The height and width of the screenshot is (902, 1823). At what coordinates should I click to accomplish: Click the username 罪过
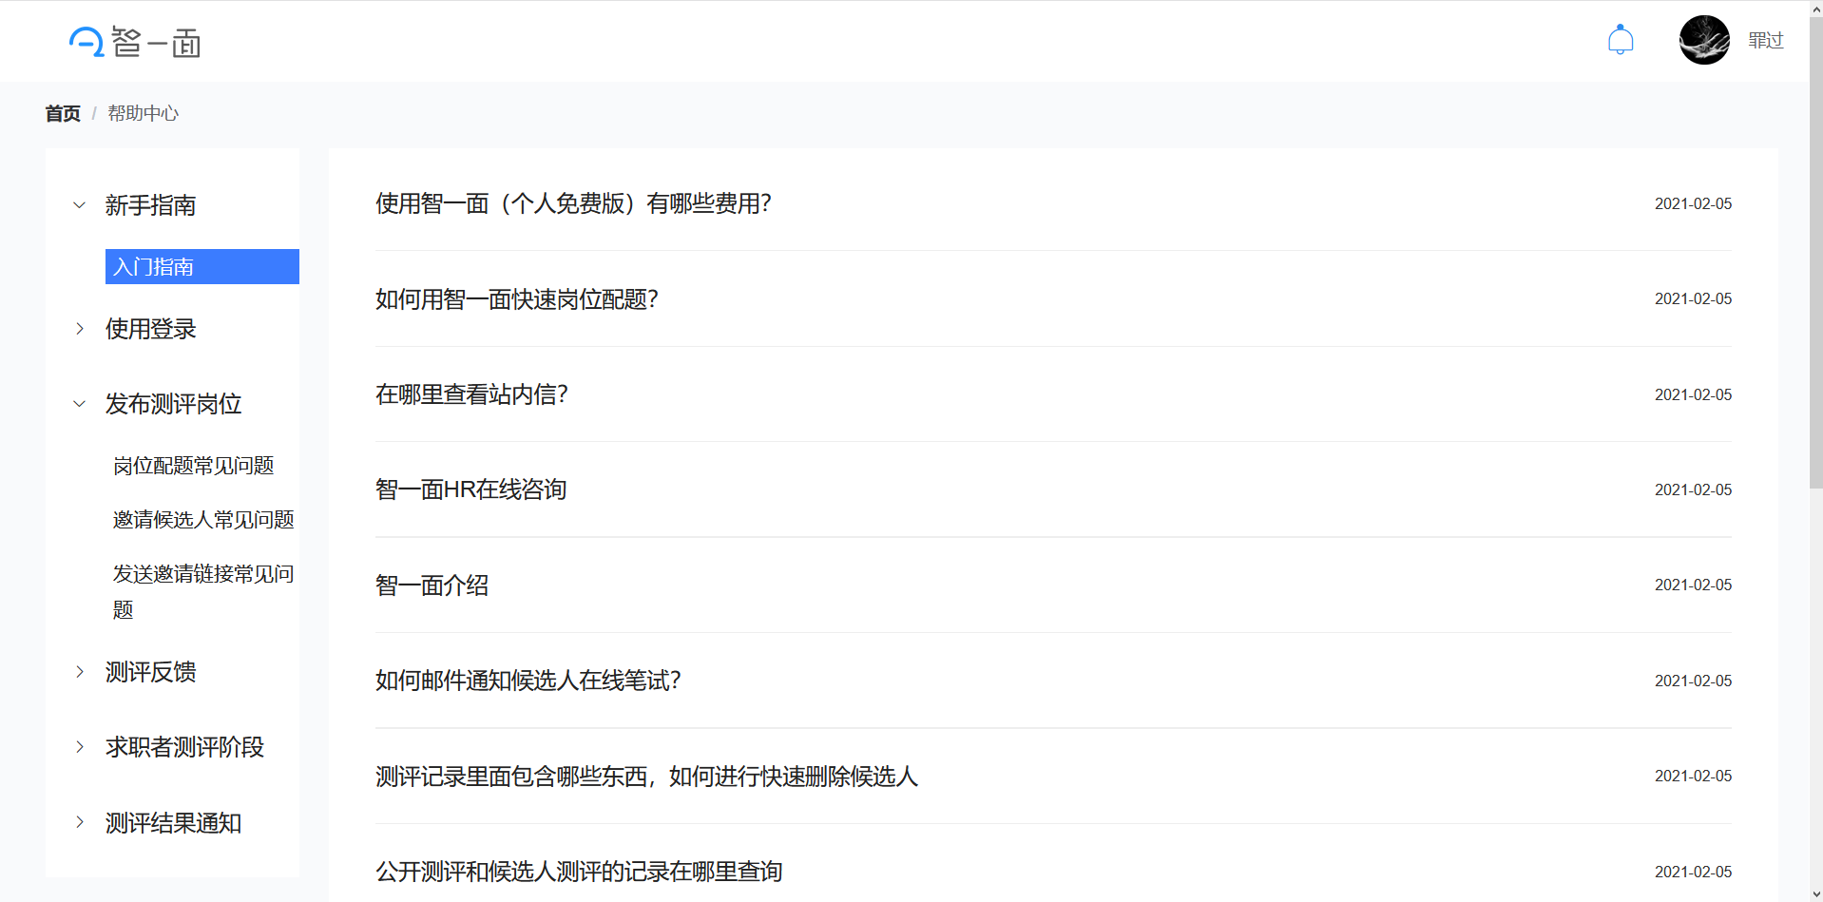(x=1765, y=40)
